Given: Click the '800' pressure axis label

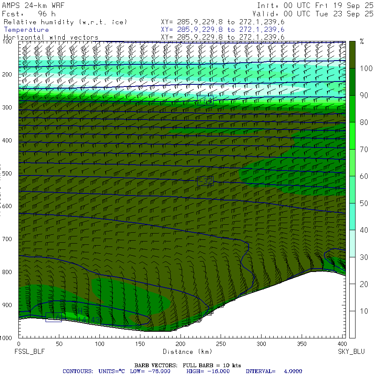Looking at the screenshot, I should point(7,272).
